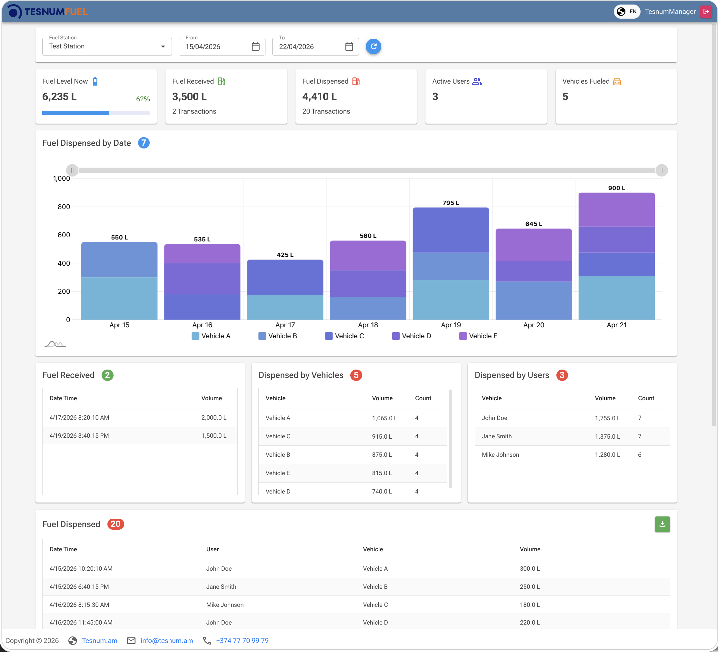Click the info@tesnum.am email link

167,641
